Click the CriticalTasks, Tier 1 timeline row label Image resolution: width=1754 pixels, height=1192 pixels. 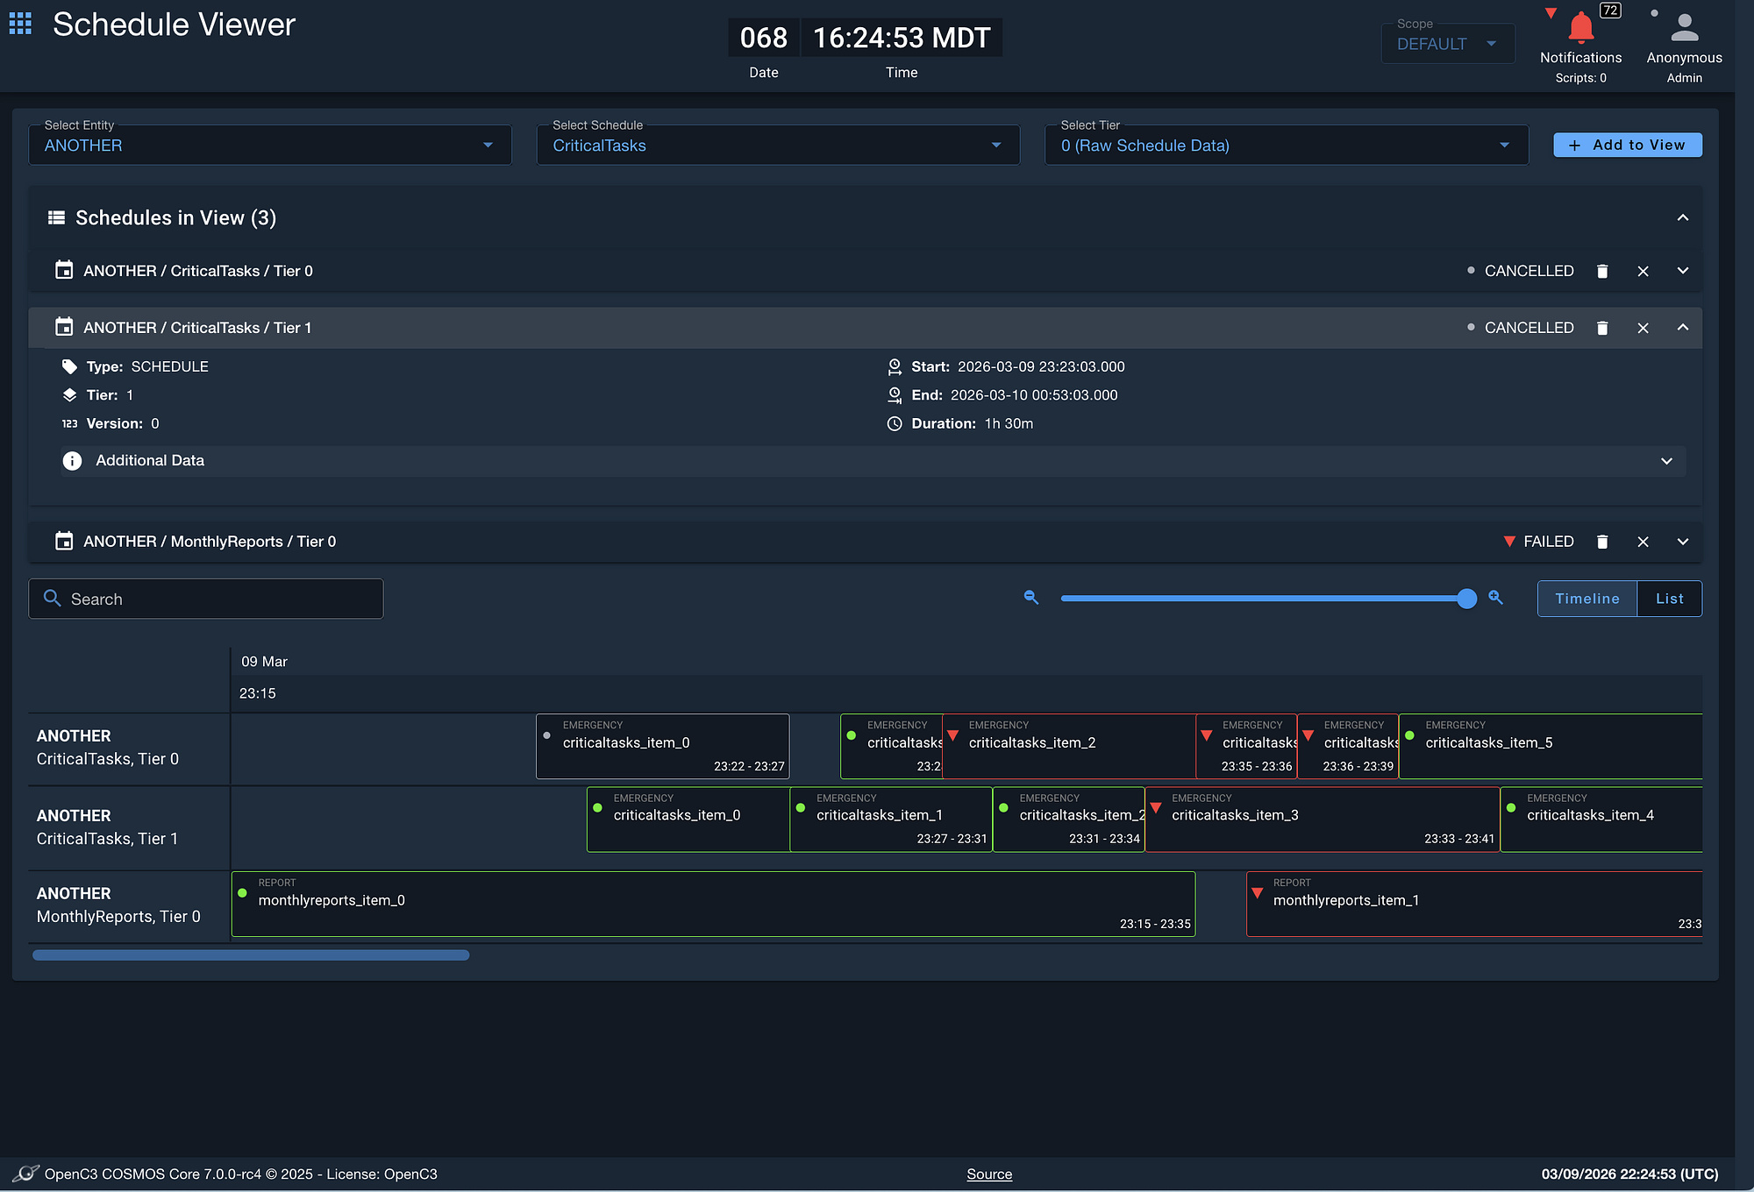click(x=107, y=827)
